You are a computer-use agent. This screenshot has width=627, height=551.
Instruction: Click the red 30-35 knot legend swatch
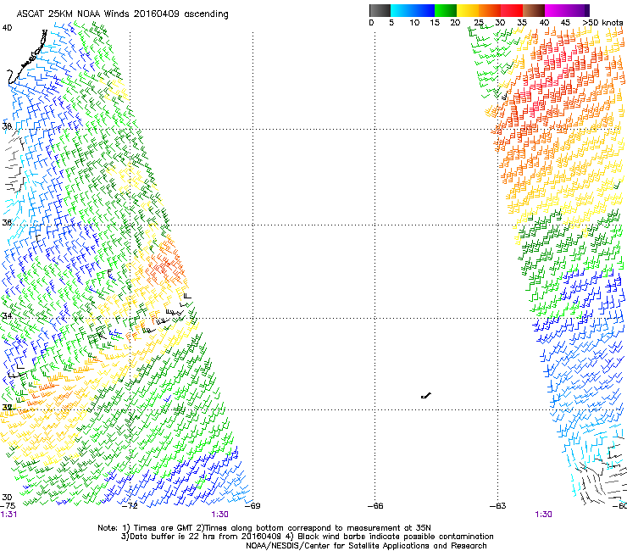coord(512,10)
